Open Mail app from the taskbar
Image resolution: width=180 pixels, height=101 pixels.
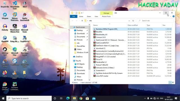coord(94,98)
